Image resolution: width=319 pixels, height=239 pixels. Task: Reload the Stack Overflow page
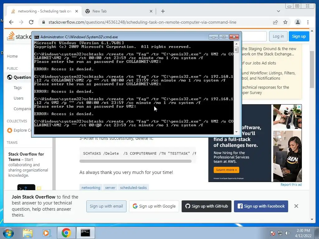pos(31,22)
